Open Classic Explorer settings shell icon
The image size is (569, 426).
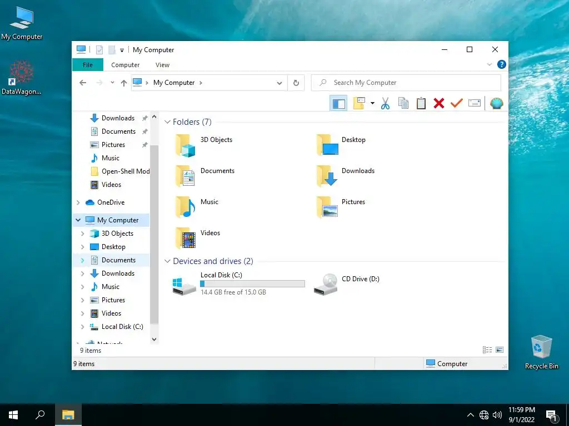pos(496,104)
